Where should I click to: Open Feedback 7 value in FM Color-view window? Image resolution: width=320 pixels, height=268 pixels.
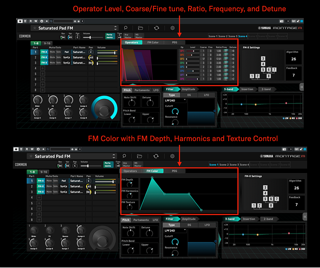pyautogui.click(x=296, y=205)
